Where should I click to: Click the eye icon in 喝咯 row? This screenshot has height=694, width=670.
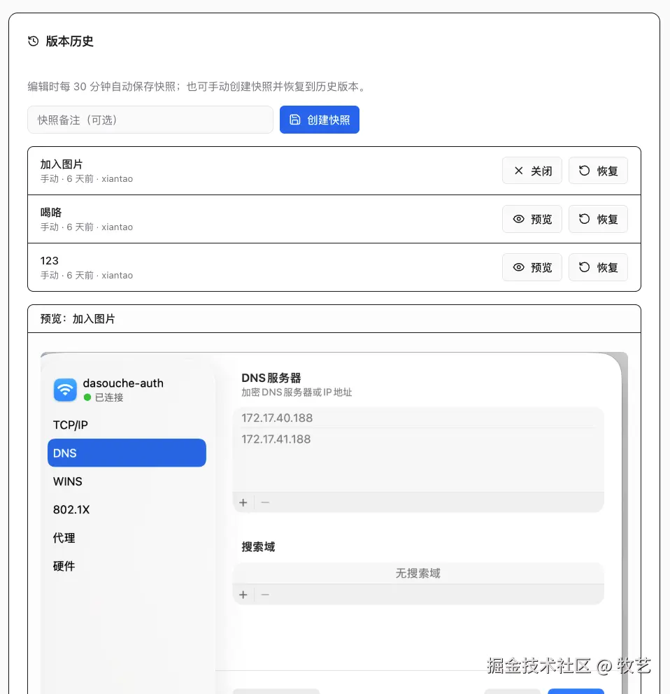(519, 219)
